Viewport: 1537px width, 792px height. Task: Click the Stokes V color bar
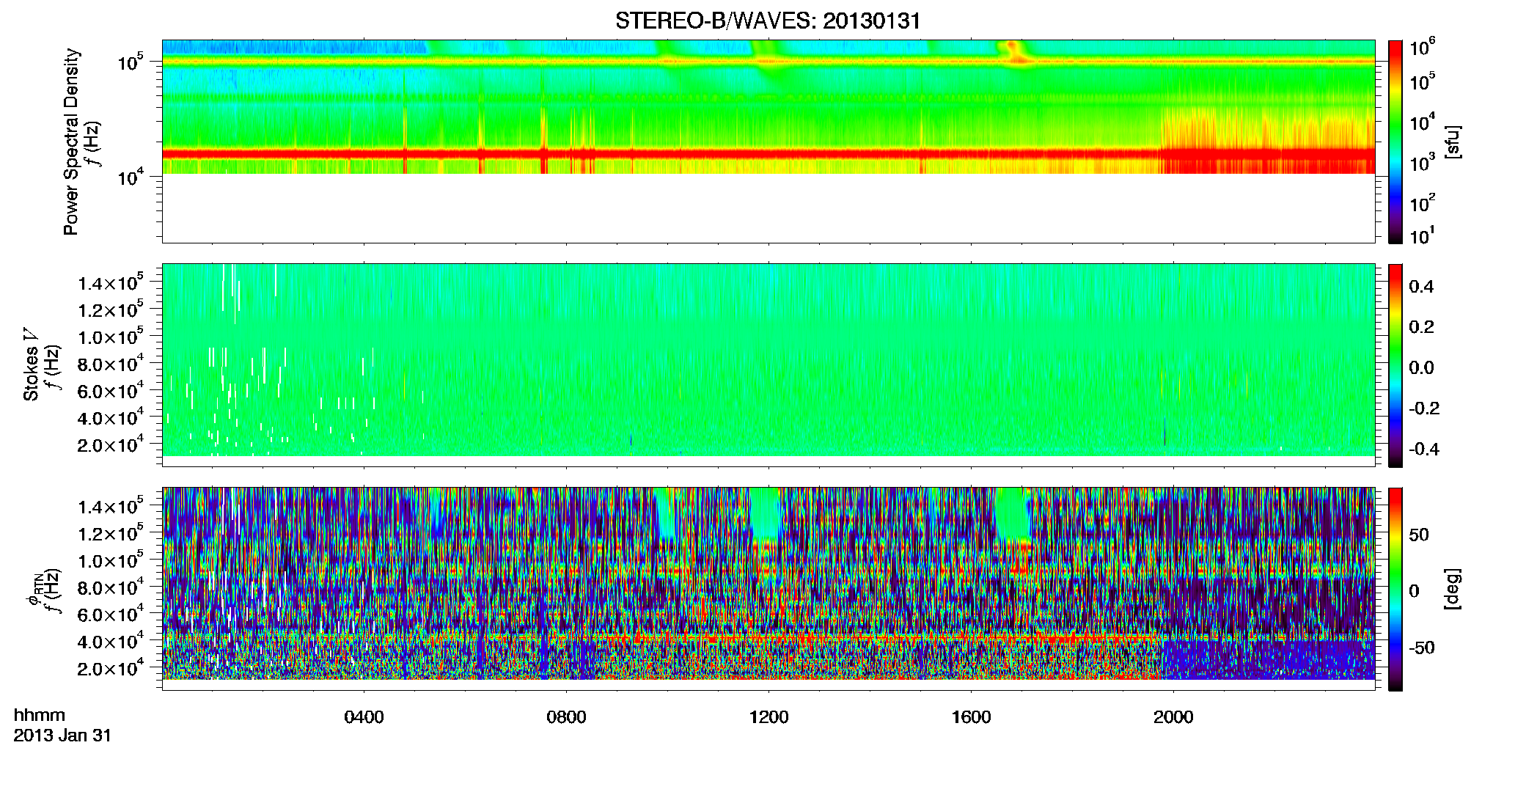pyautogui.click(x=1395, y=365)
